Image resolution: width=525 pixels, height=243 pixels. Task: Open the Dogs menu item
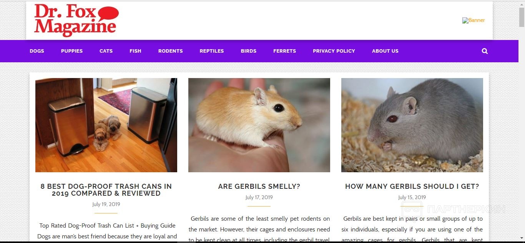point(37,51)
